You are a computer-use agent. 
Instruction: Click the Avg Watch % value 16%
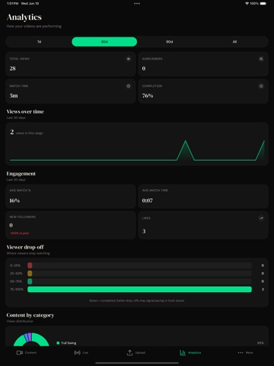[x=14, y=201]
